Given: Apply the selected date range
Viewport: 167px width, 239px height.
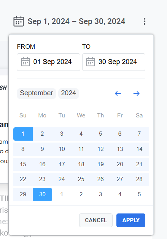Looking at the screenshot, I should point(131,220).
